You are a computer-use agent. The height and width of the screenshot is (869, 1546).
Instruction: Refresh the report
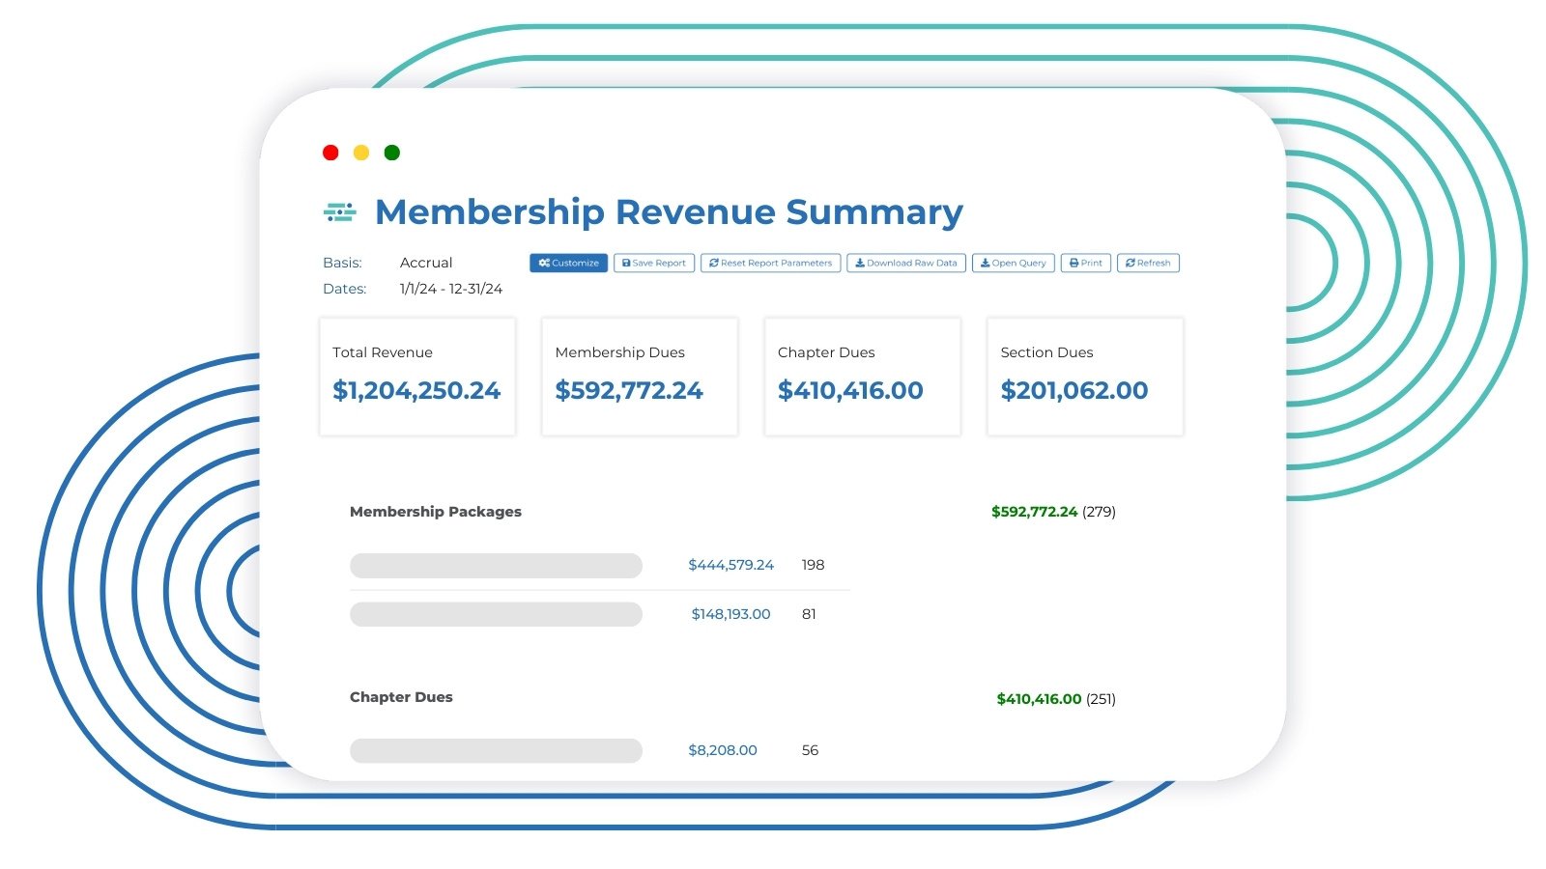1148,263
